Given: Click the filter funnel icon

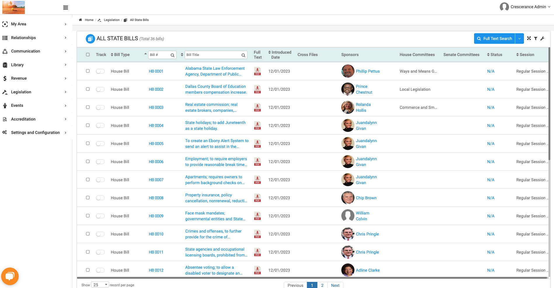Looking at the screenshot, I should coord(536,39).
